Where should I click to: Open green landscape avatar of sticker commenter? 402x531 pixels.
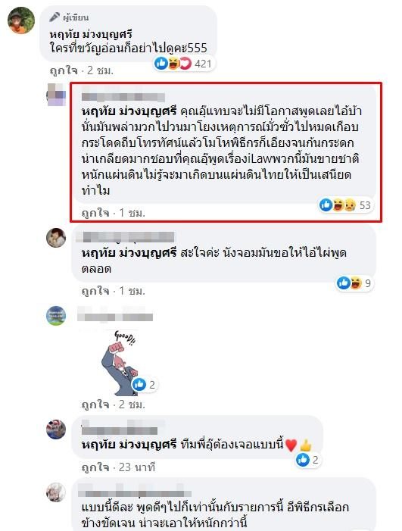(x=56, y=316)
